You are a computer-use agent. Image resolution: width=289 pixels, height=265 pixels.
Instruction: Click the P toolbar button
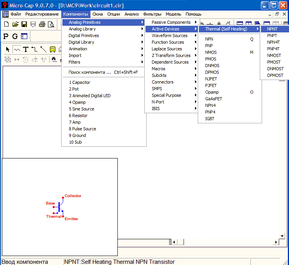coord(6,36)
